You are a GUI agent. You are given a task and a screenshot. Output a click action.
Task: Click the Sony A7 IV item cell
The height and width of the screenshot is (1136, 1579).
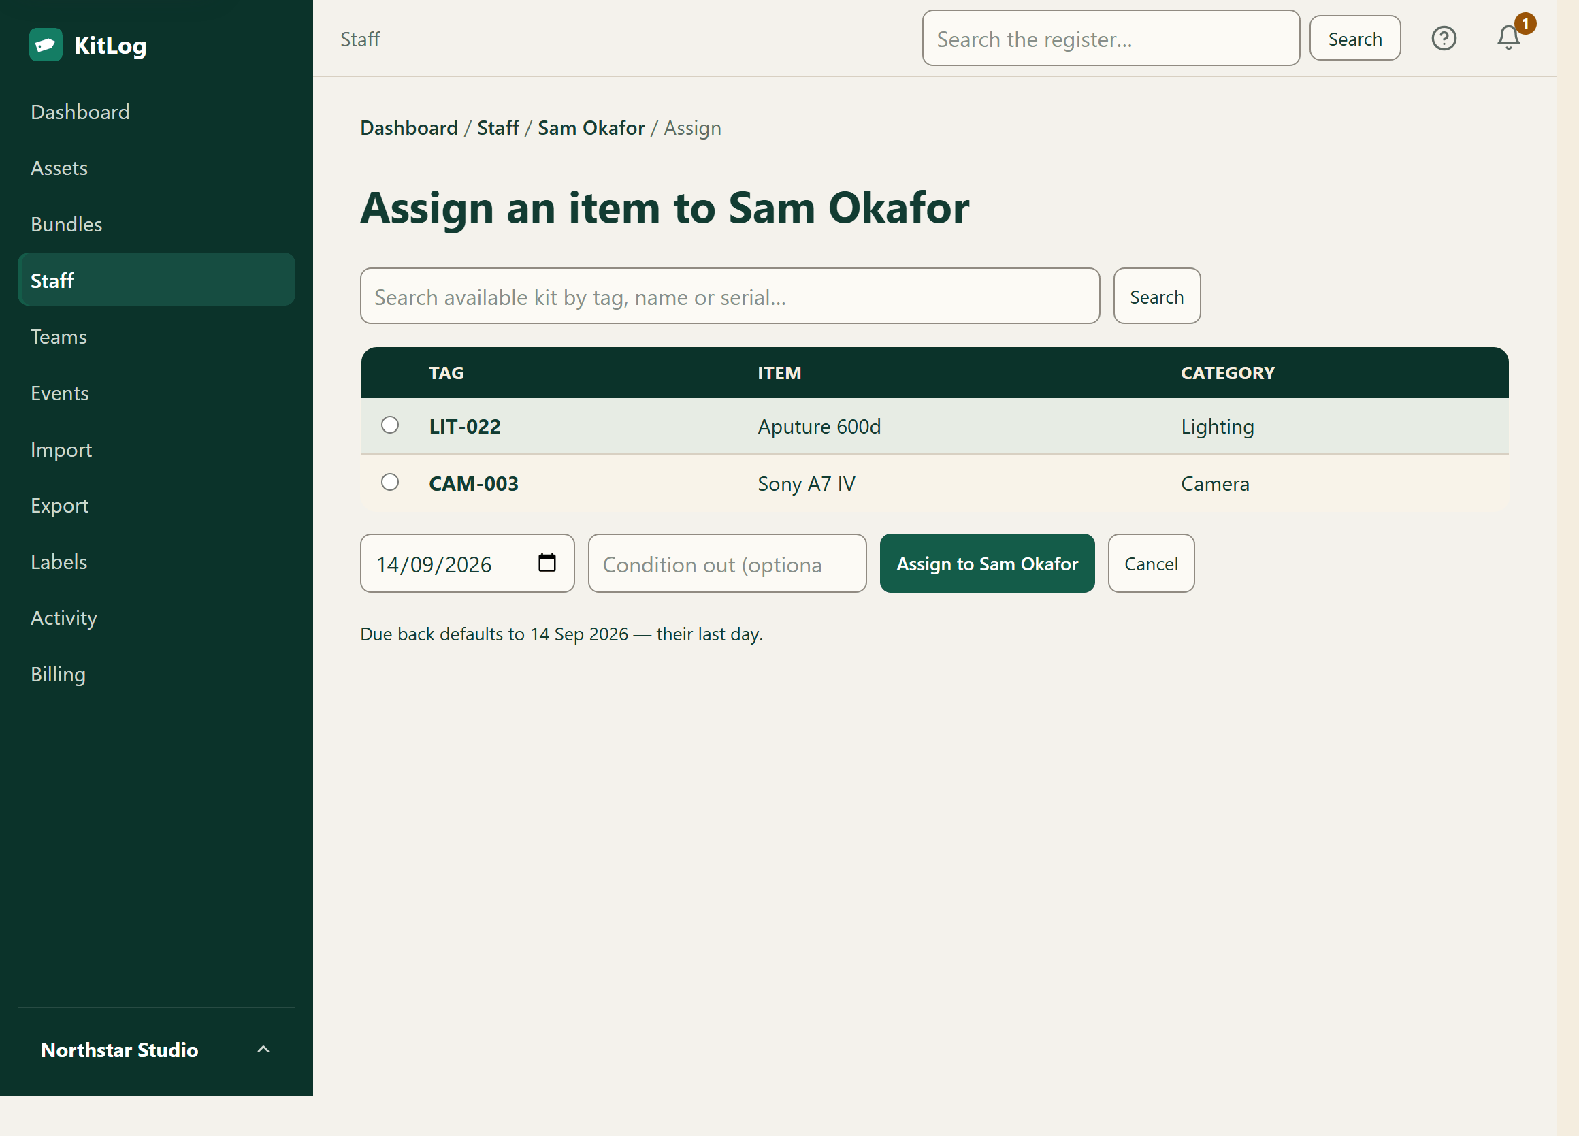coord(807,484)
